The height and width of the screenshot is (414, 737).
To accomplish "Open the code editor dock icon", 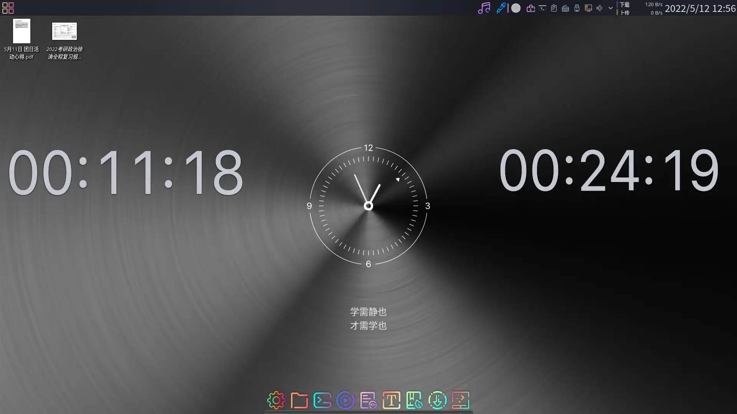I will click(460, 400).
